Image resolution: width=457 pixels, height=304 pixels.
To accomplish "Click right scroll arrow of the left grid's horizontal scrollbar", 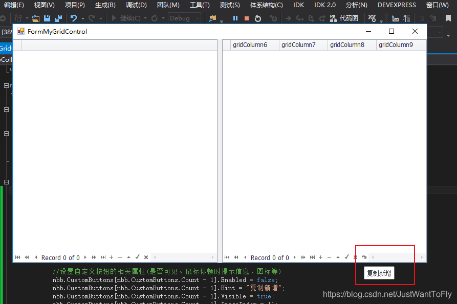I will click(x=212, y=257).
